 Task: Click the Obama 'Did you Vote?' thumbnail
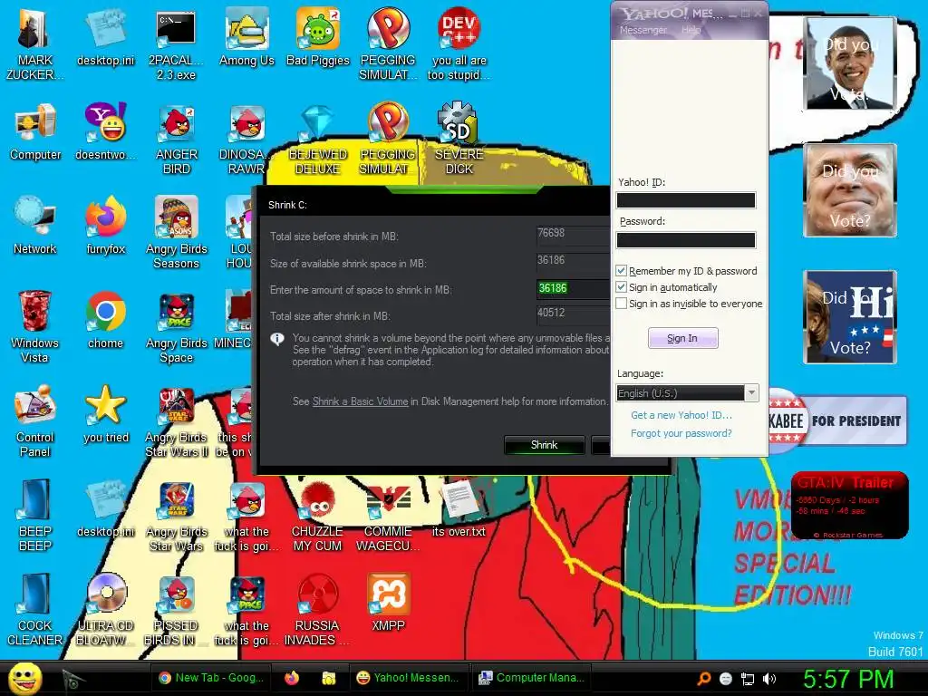click(849, 63)
